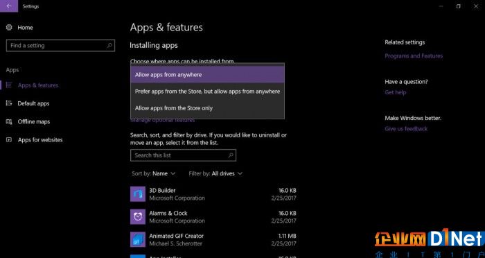Click the Get help link
The image size is (485, 258).
(x=396, y=92)
